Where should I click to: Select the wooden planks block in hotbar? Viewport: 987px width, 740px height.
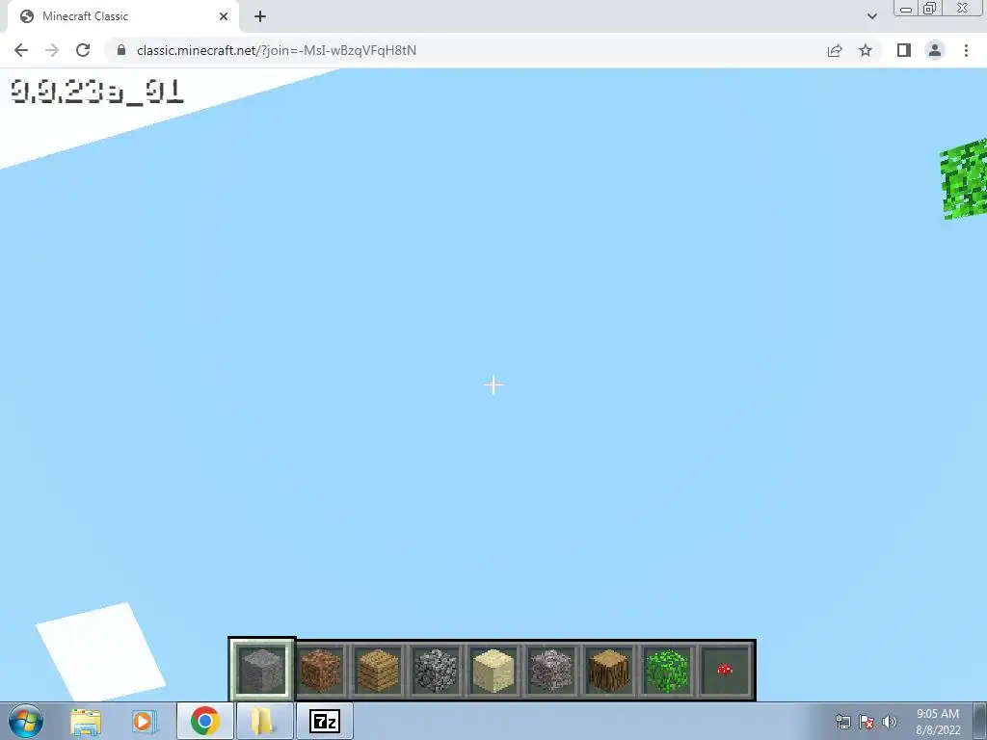pos(378,670)
